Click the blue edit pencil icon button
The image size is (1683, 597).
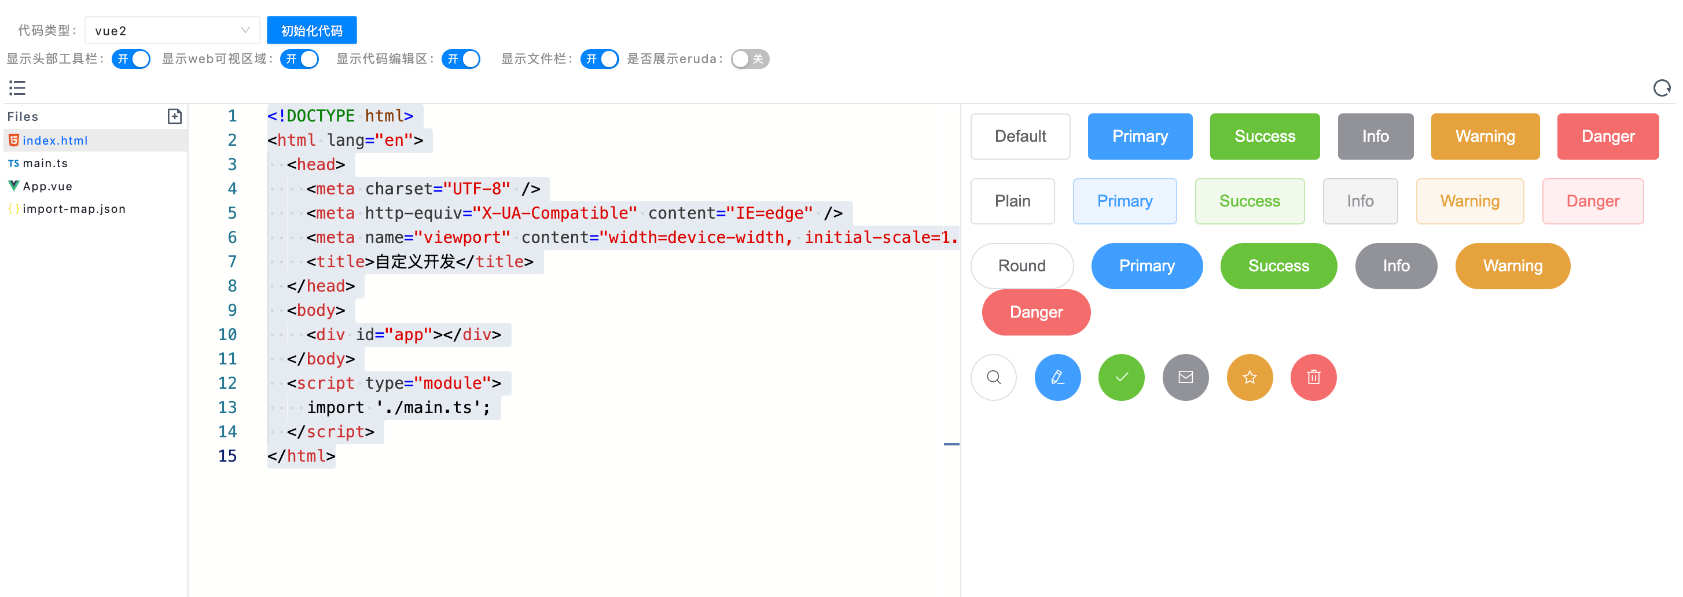(x=1058, y=378)
